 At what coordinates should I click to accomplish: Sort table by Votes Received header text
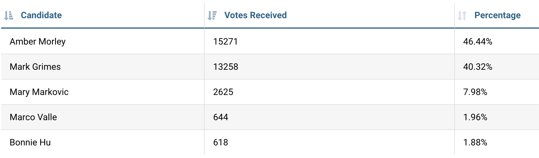click(255, 15)
